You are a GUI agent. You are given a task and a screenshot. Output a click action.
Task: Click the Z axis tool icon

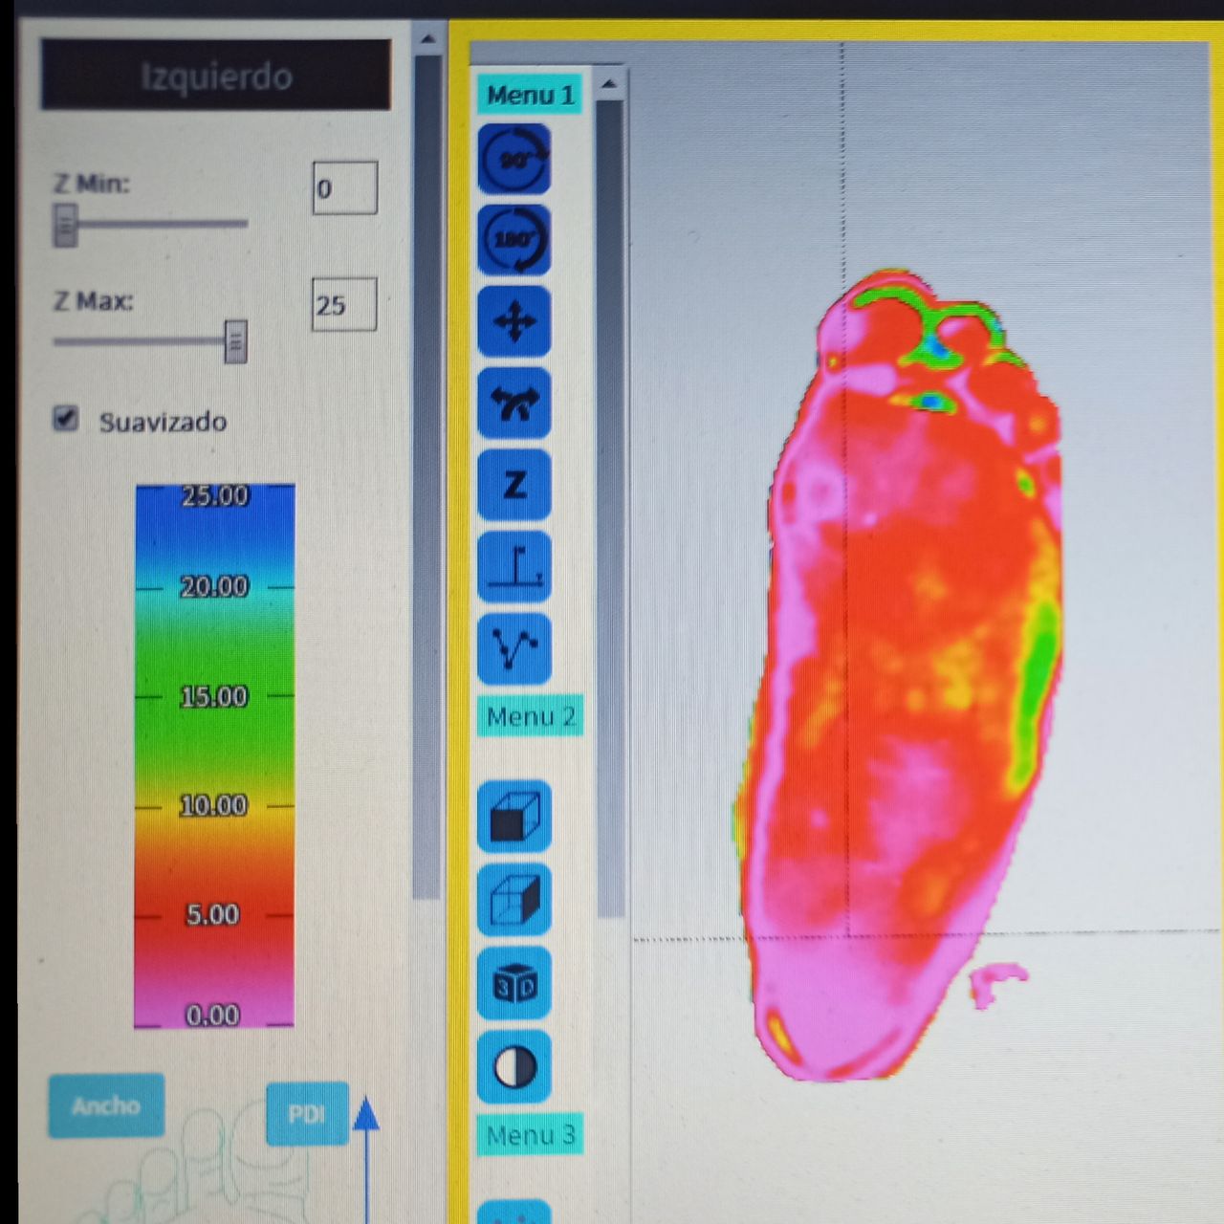tap(514, 485)
